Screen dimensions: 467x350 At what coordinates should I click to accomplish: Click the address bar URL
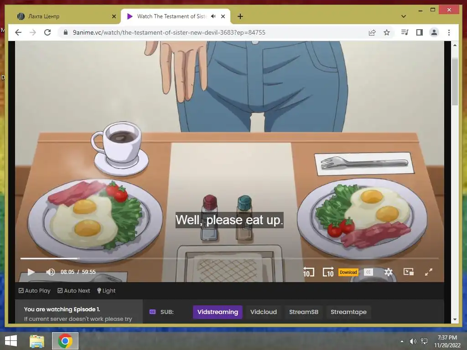point(169,32)
